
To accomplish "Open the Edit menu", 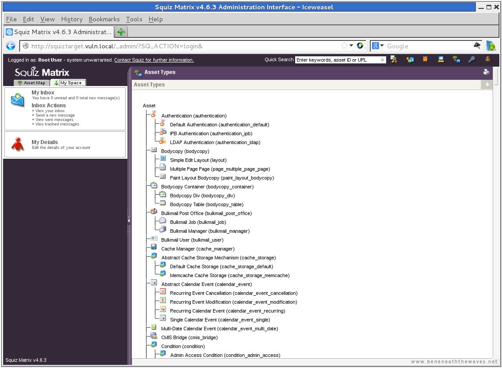I will tap(28, 19).
